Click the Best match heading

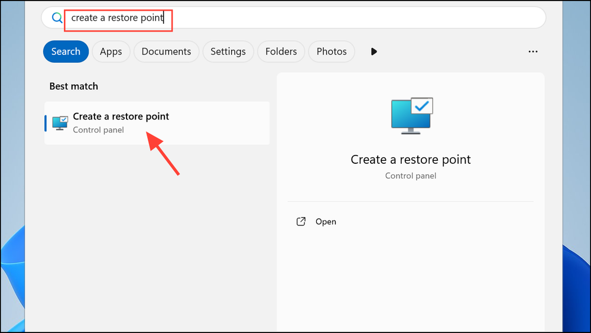pyautogui.click(x=74, y=86)
